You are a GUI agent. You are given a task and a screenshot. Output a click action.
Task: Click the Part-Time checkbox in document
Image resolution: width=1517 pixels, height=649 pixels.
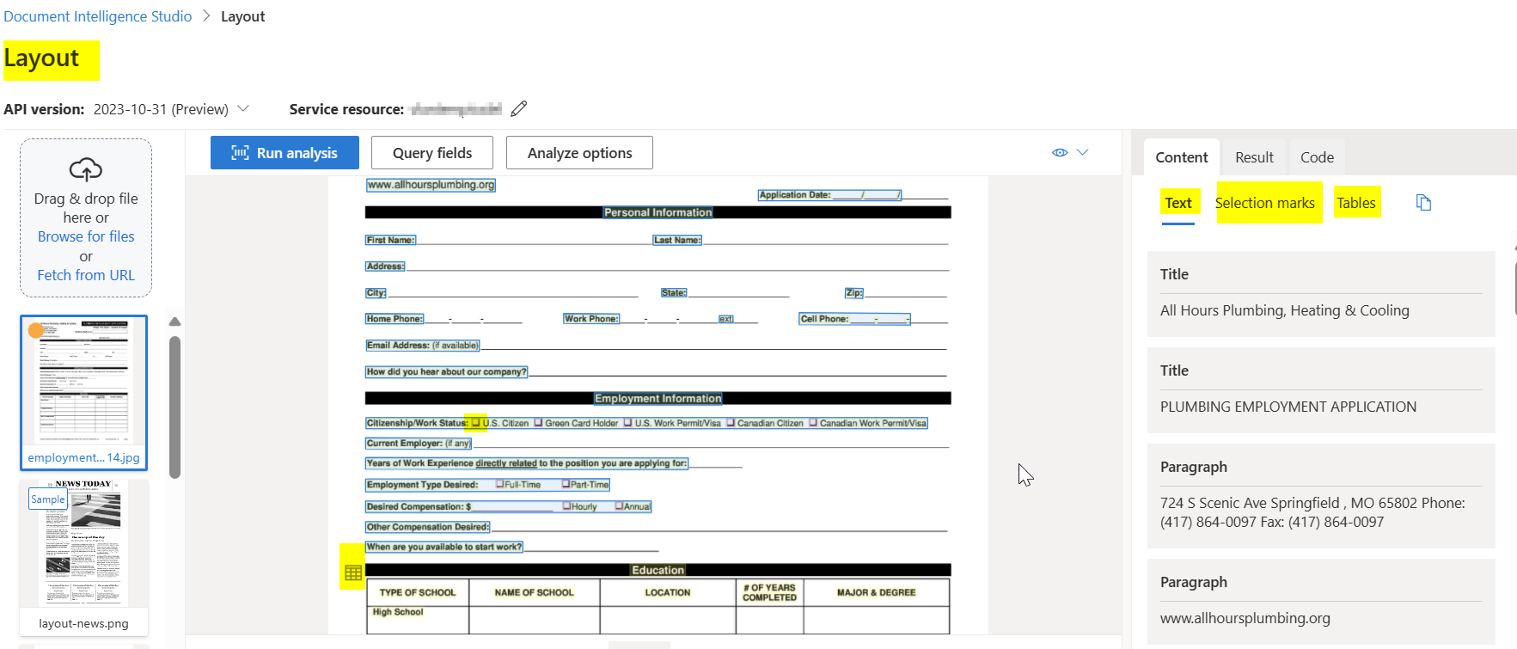566,484
